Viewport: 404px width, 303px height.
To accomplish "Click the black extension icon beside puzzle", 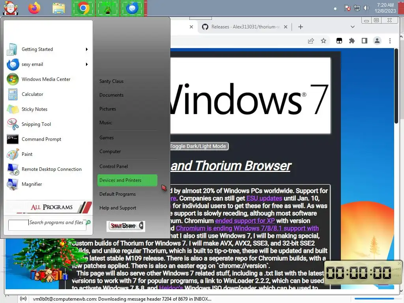I will [339, 41].
